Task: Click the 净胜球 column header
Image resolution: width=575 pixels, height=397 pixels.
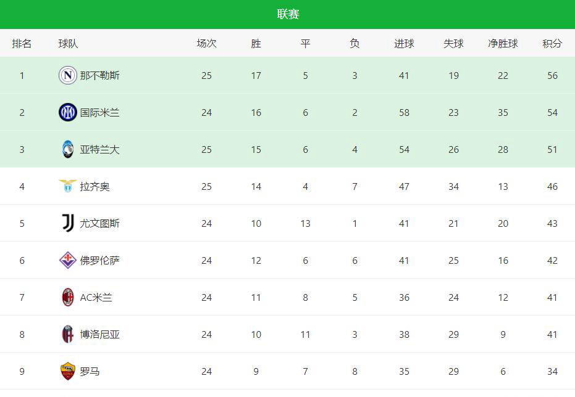Action: click(x=503, y=44)
